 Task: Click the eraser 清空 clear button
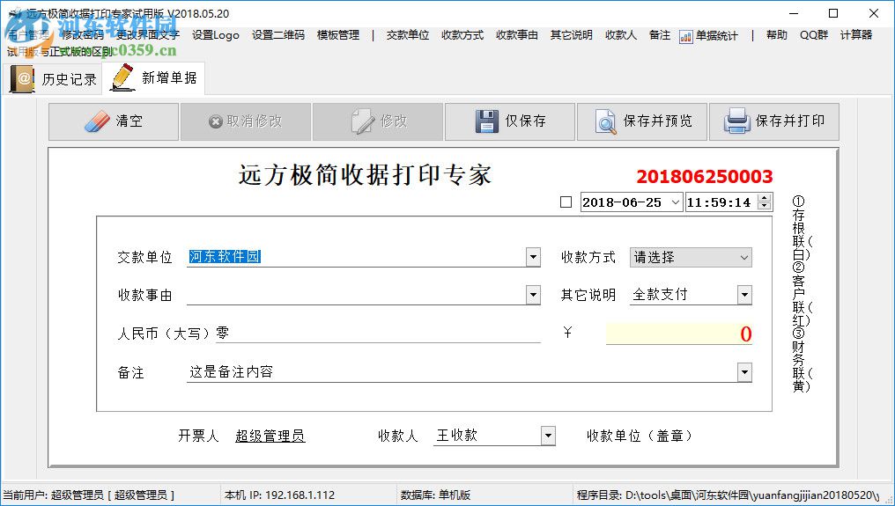(x=114, y=121)
